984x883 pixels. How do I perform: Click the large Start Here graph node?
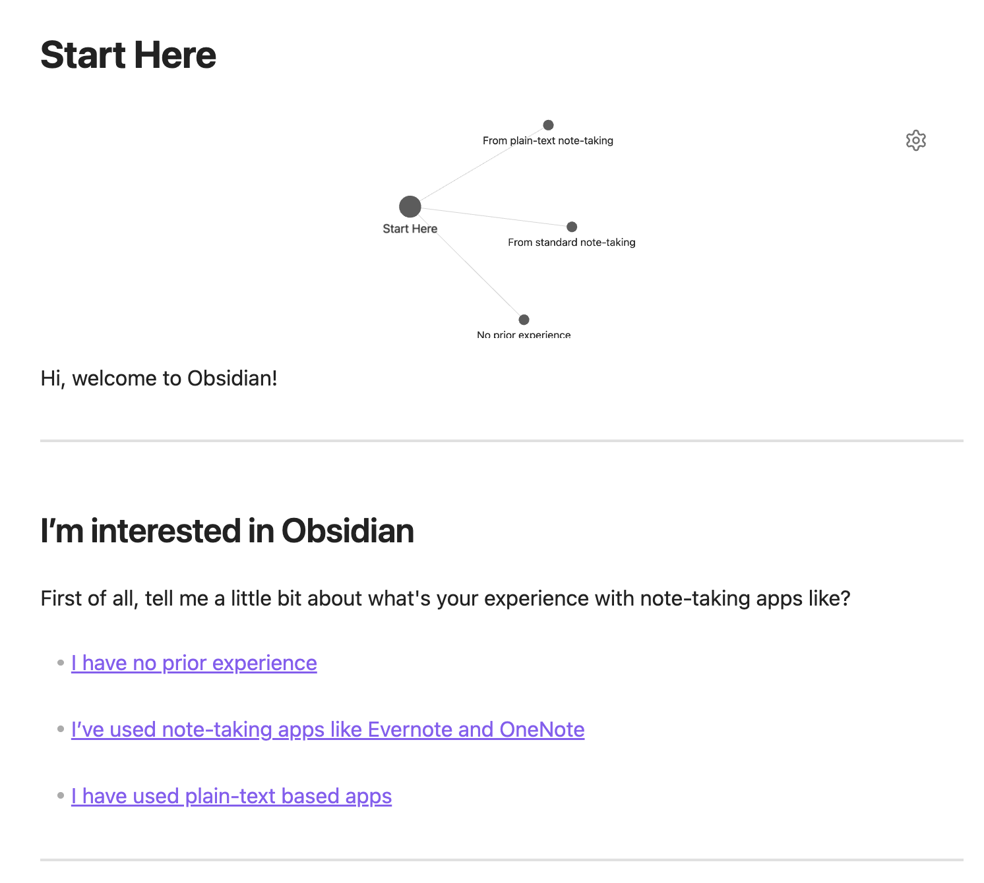(410, 206)
